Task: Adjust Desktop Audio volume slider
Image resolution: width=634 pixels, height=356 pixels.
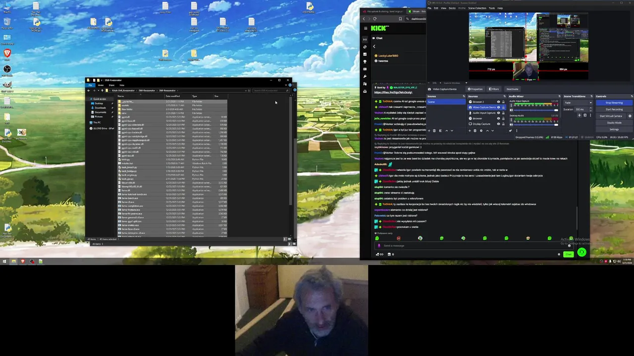Action: click(x=535, y=125)
